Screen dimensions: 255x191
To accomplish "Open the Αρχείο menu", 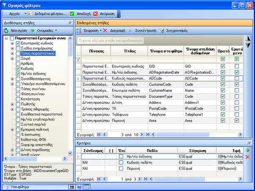I will (14, 14).
